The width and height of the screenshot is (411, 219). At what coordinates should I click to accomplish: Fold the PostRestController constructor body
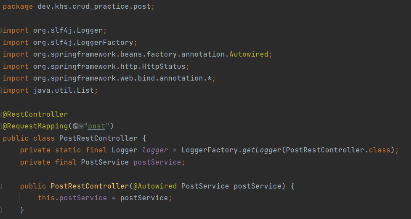(x=1, y=186)
